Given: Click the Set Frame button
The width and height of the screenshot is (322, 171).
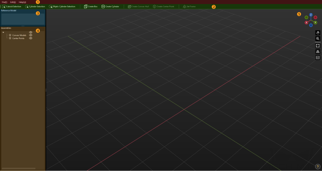Looking at the screenshot, I should [189, 6].
